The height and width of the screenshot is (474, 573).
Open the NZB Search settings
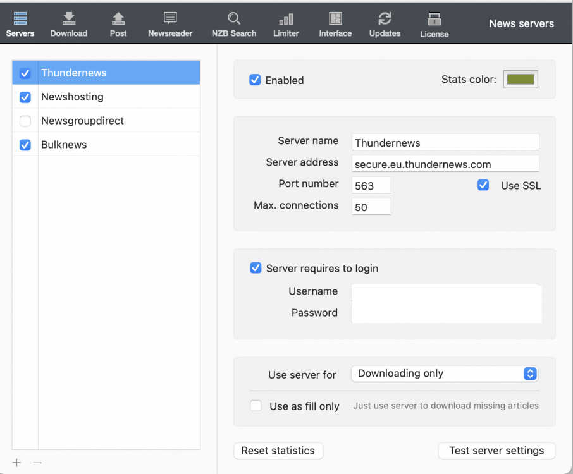pos(234,25)
